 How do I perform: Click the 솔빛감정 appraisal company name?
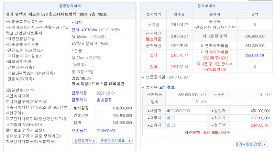point(104,99)
